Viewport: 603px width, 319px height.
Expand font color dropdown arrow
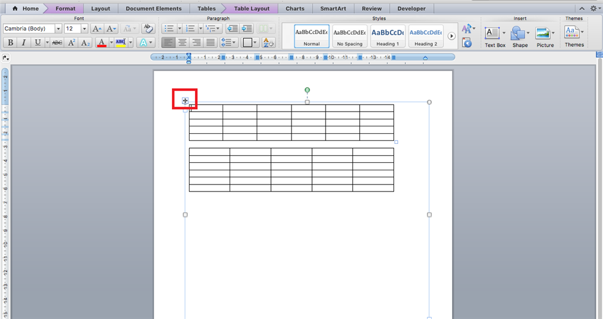coord(111,43)
